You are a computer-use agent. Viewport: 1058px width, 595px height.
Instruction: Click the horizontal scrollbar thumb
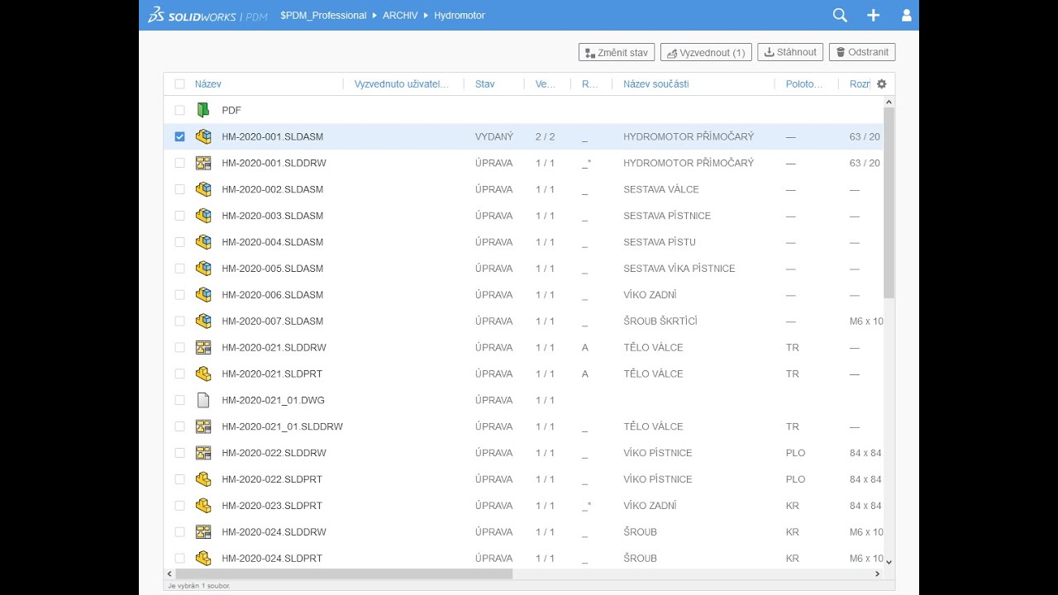(x=344, y=574)
